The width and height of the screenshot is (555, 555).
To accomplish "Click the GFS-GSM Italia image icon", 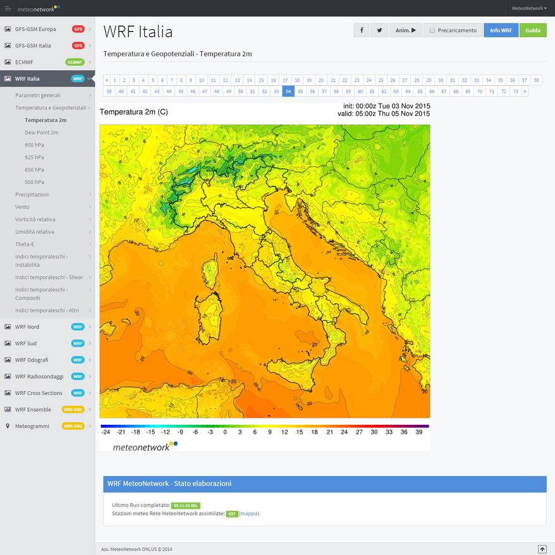I will 8,46.
